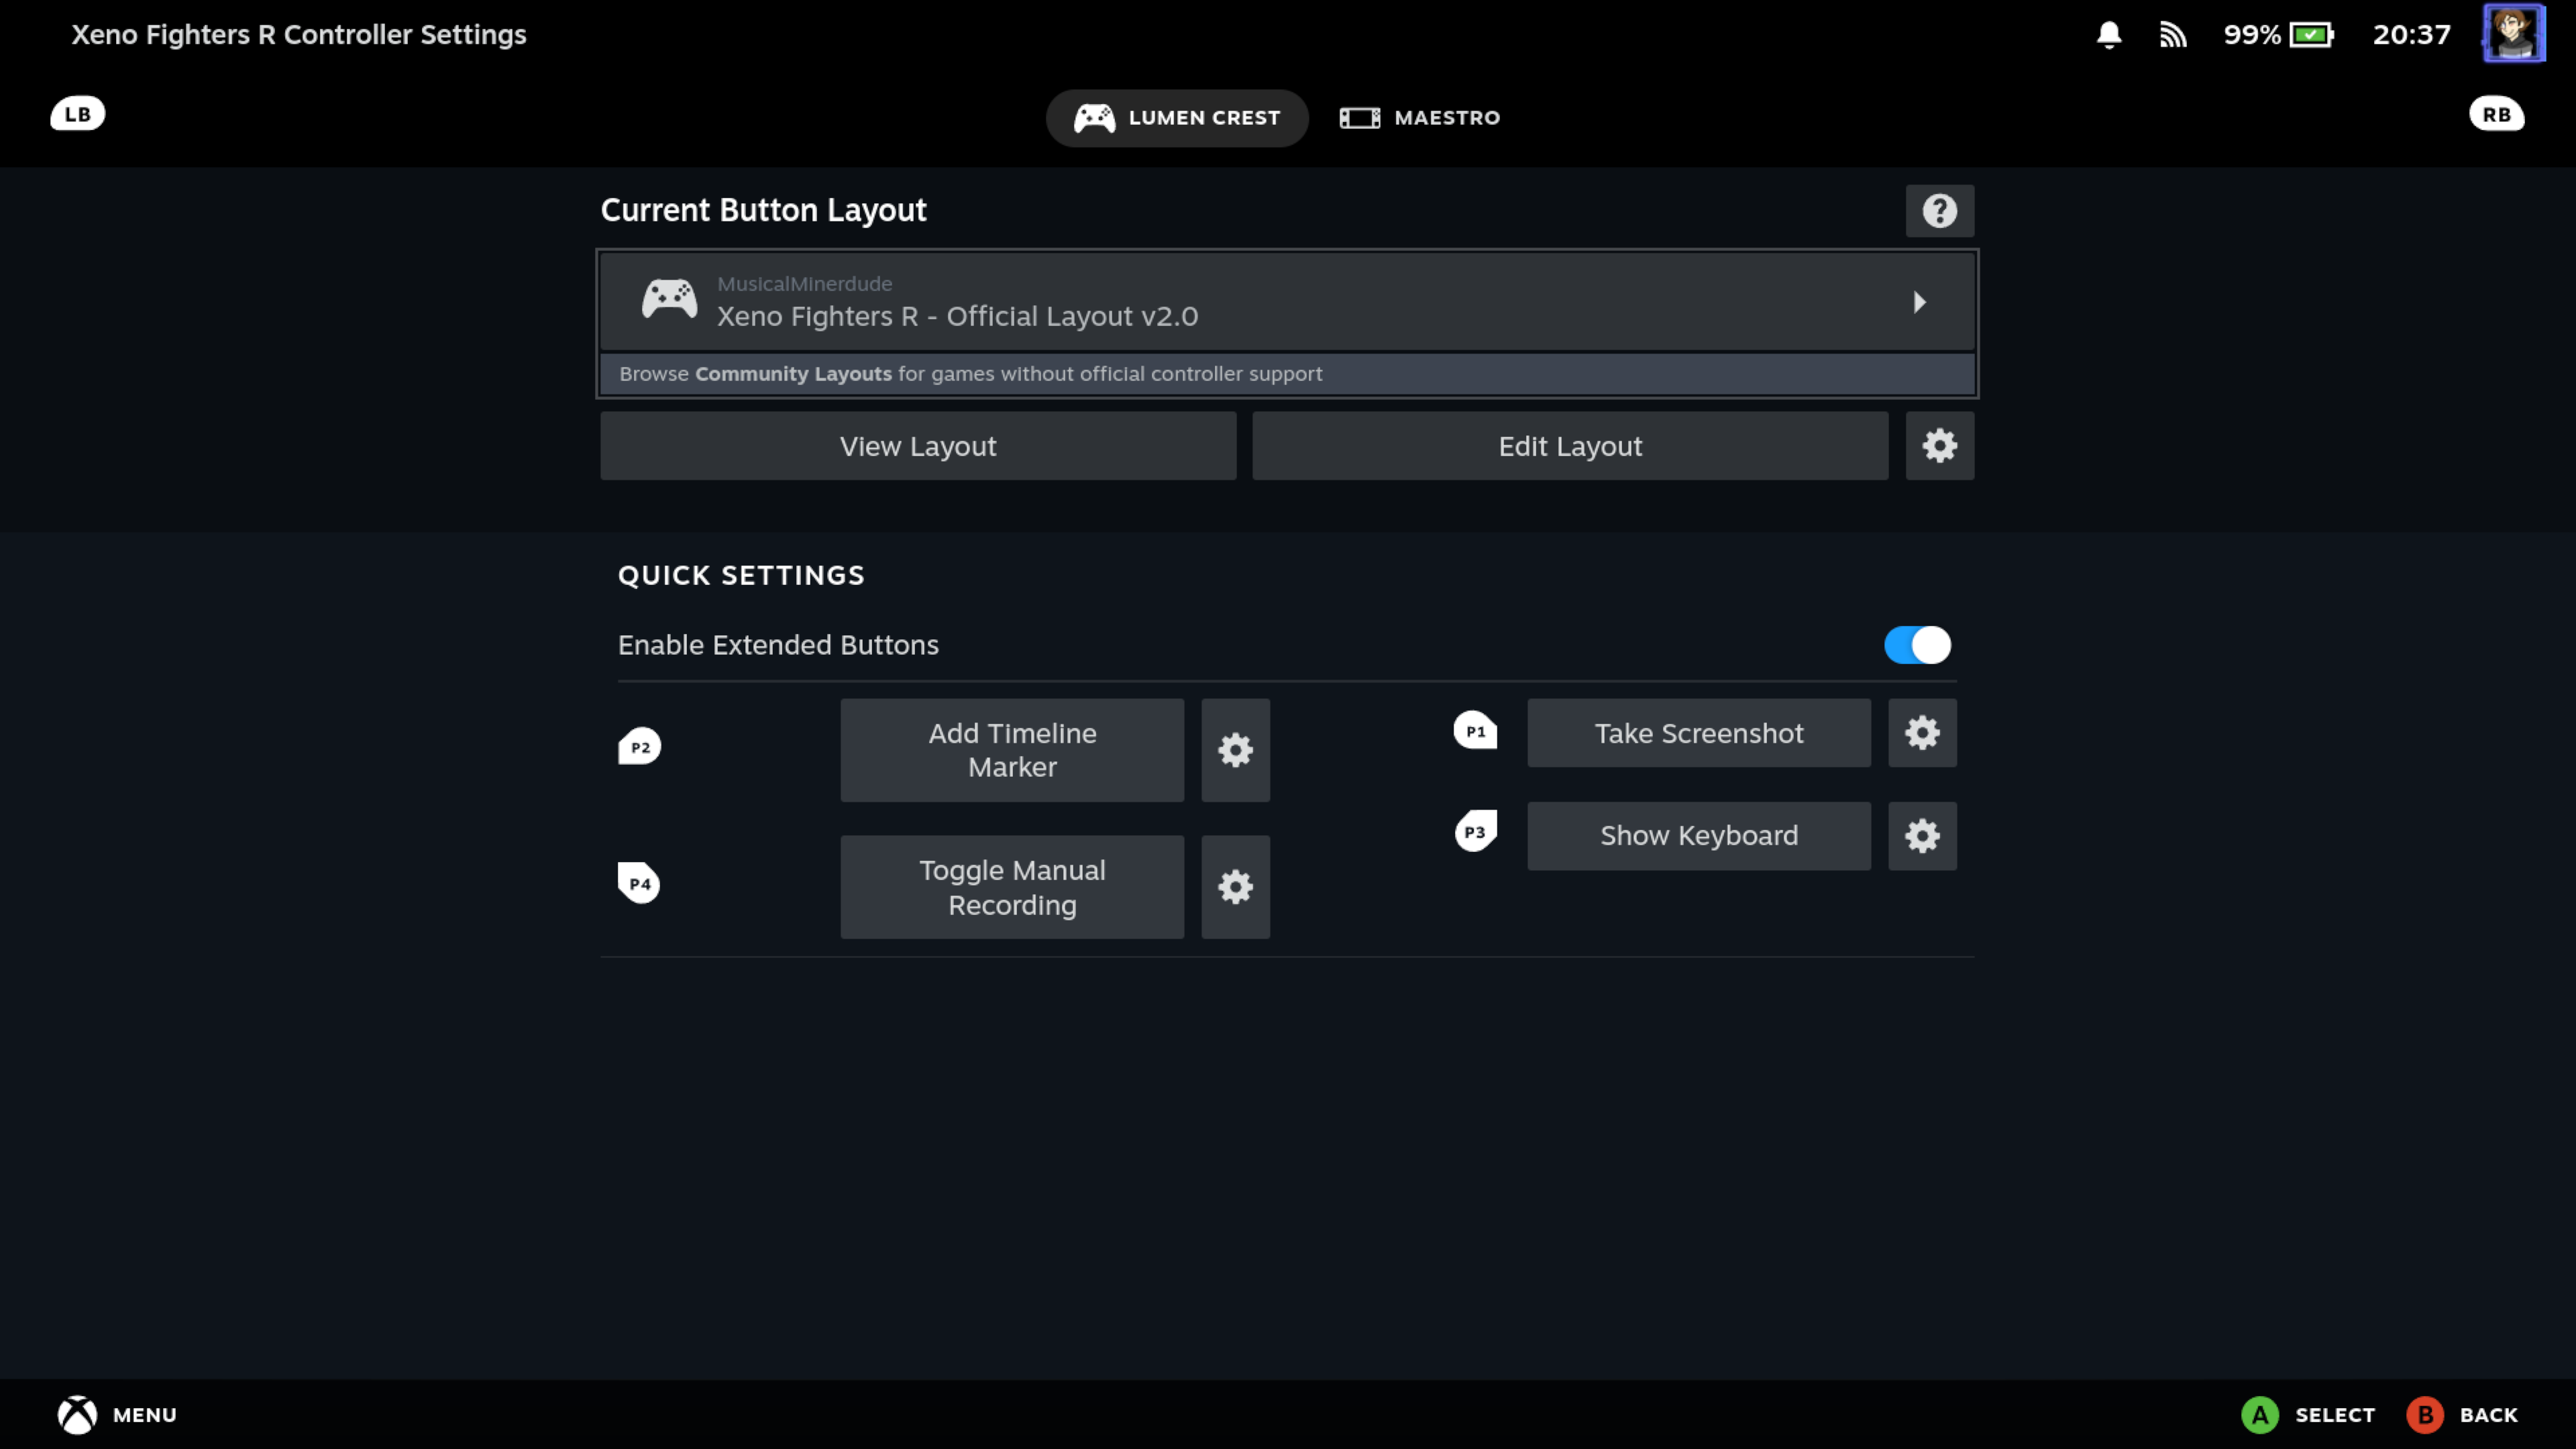Image resolution: width=2576 pixels, height=1449 pixels.
Task: Click the Xeno Fighters R Controller Settings title
Action: pos(299,35)
